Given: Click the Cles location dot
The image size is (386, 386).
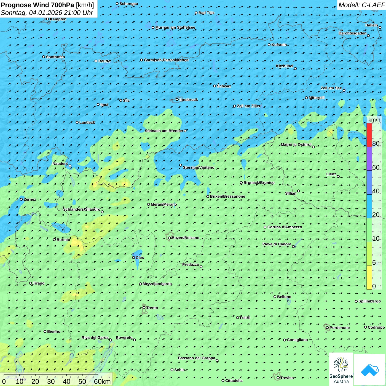Looking at the screenshot, I should point(133,258).
